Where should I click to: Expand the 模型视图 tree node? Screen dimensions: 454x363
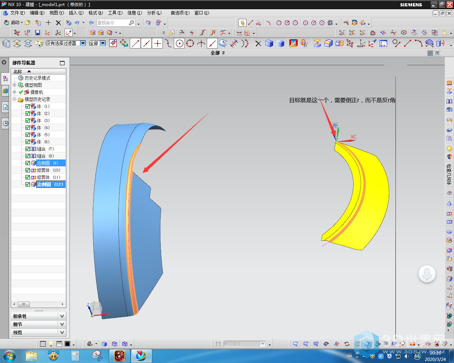(x=15, y=85)
